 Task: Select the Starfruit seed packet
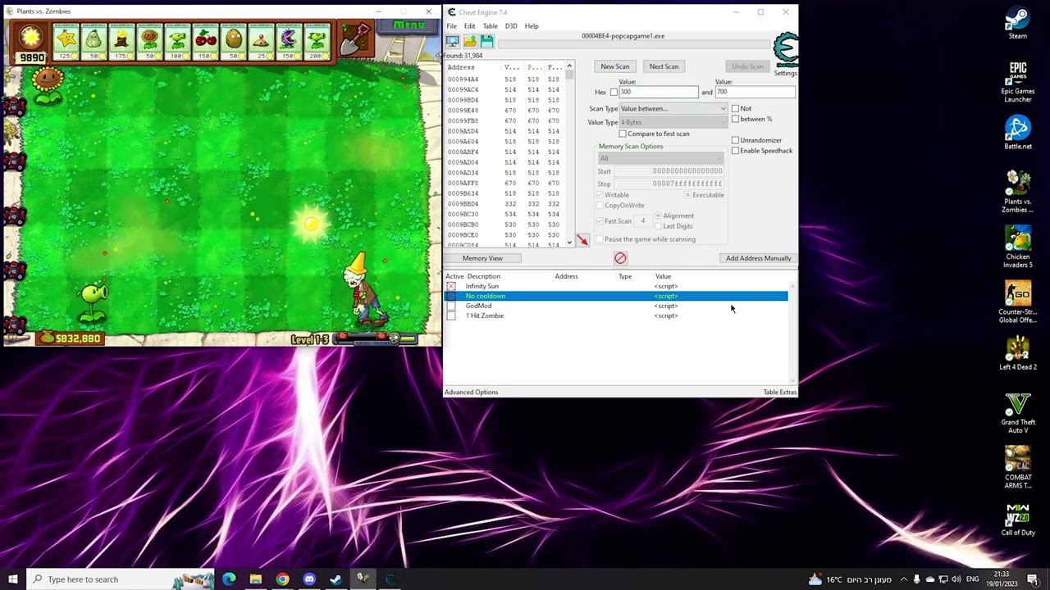point(66,42)
